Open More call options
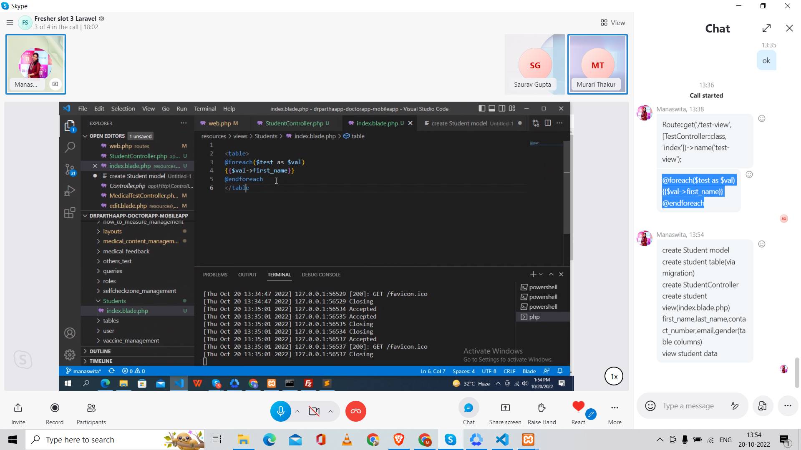The height and width of the screenshot is (450, 801). click(x=615, y=412)
